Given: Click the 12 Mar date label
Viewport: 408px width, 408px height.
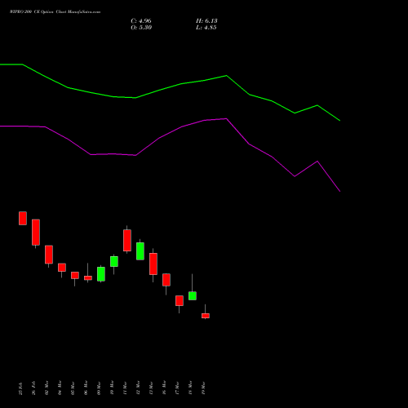Looking at the screenshot, I should (139, 388).
